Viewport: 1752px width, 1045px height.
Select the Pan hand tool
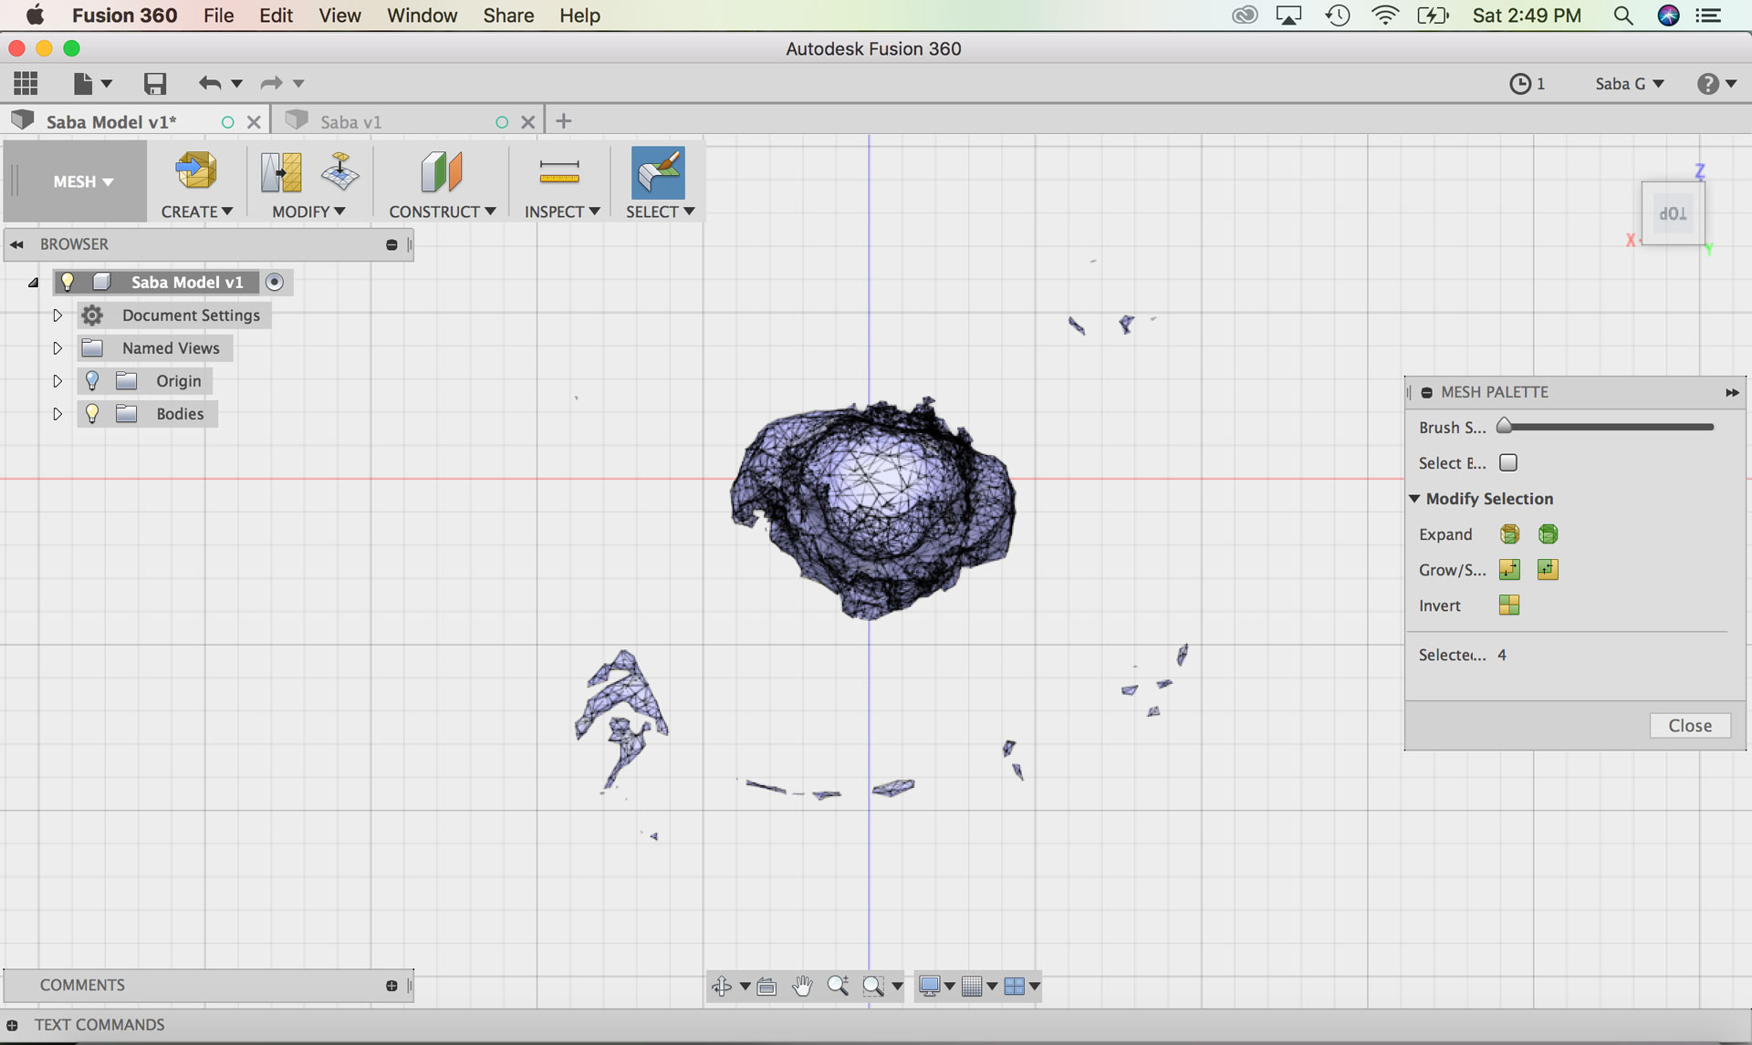(802, 986)
